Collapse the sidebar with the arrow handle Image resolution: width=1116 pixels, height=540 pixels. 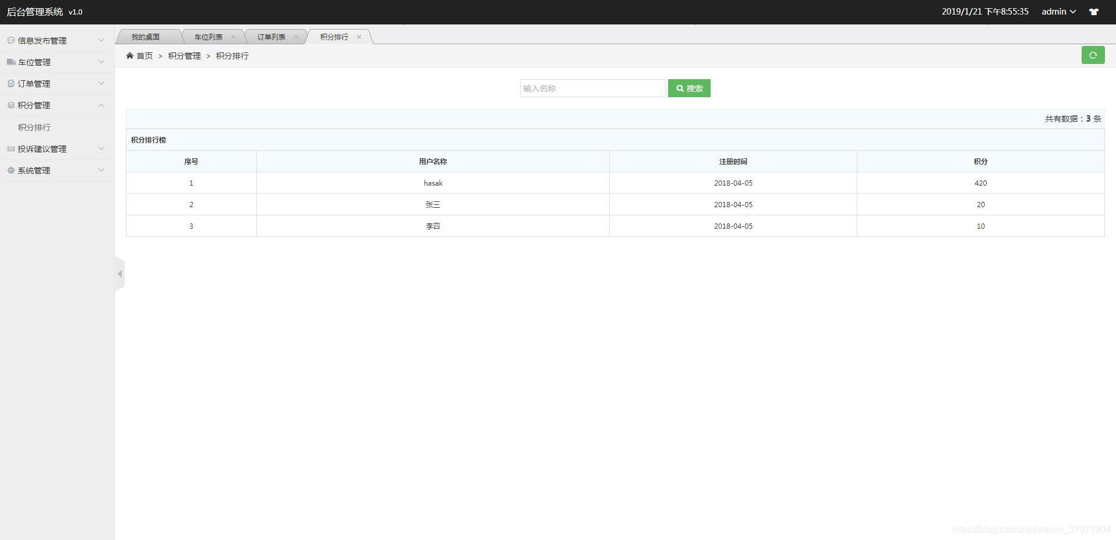(119, 273)
